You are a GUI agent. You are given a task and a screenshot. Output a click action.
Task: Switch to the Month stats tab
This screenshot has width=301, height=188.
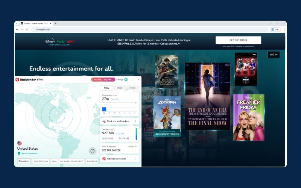[132, 88]
